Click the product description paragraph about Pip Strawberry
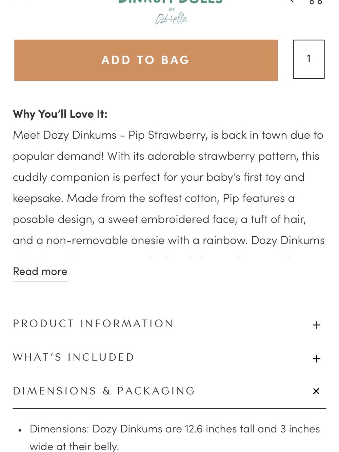Viewport: 339px width, 452px height. coord(169,188)
